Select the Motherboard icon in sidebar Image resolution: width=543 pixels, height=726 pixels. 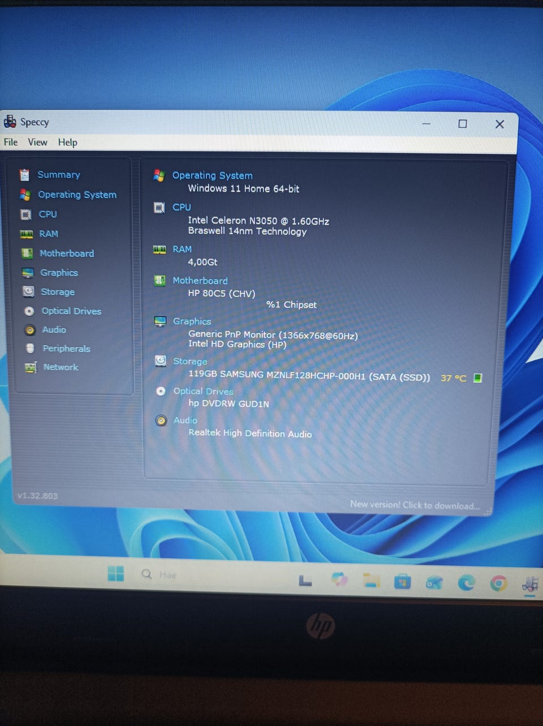(x=27, y=253)
